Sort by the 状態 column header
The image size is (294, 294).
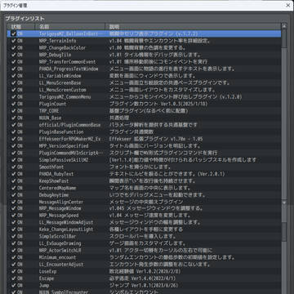pyautogui.click(x=21, y=27)
